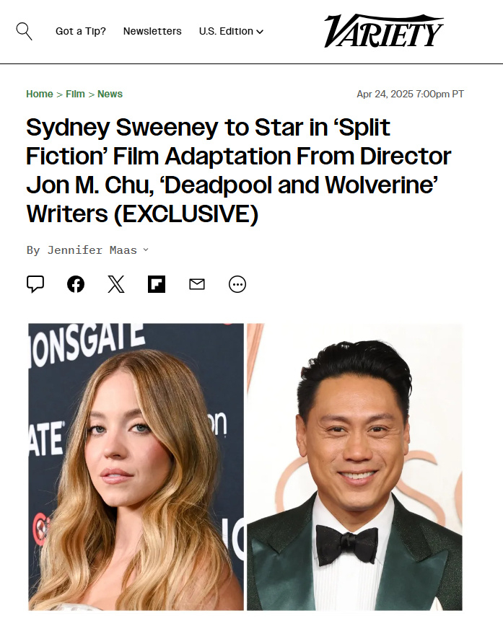Image resolution: width=503 pixels, height=621 pixels.
Task: Open the Got a Tip? link
Action: pos(81,31)
